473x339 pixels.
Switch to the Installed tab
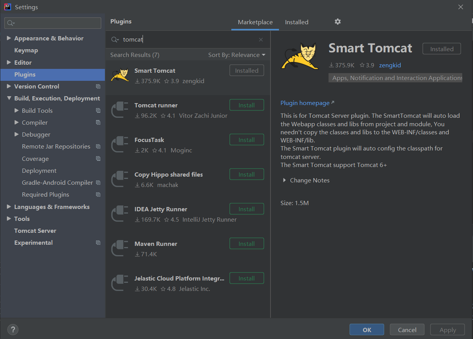point(297,22)
